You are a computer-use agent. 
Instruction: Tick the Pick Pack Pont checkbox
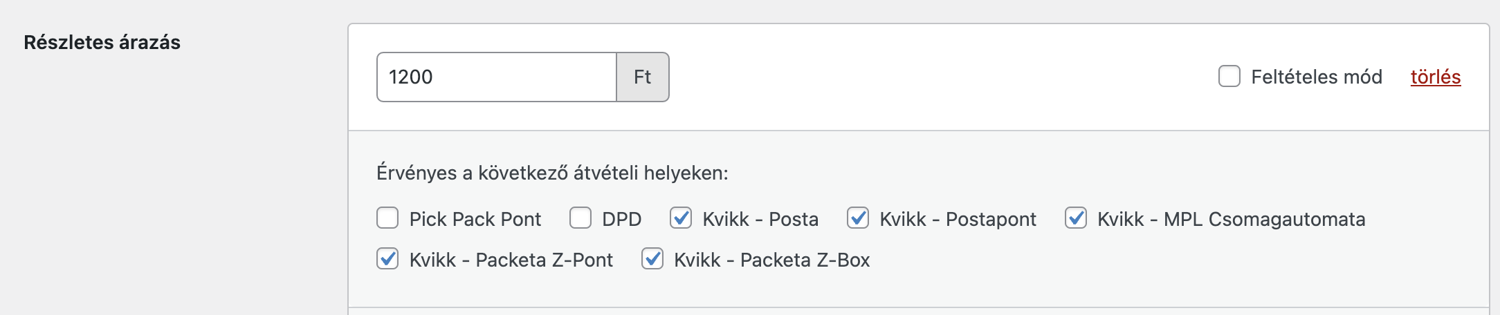coord(387,218)
